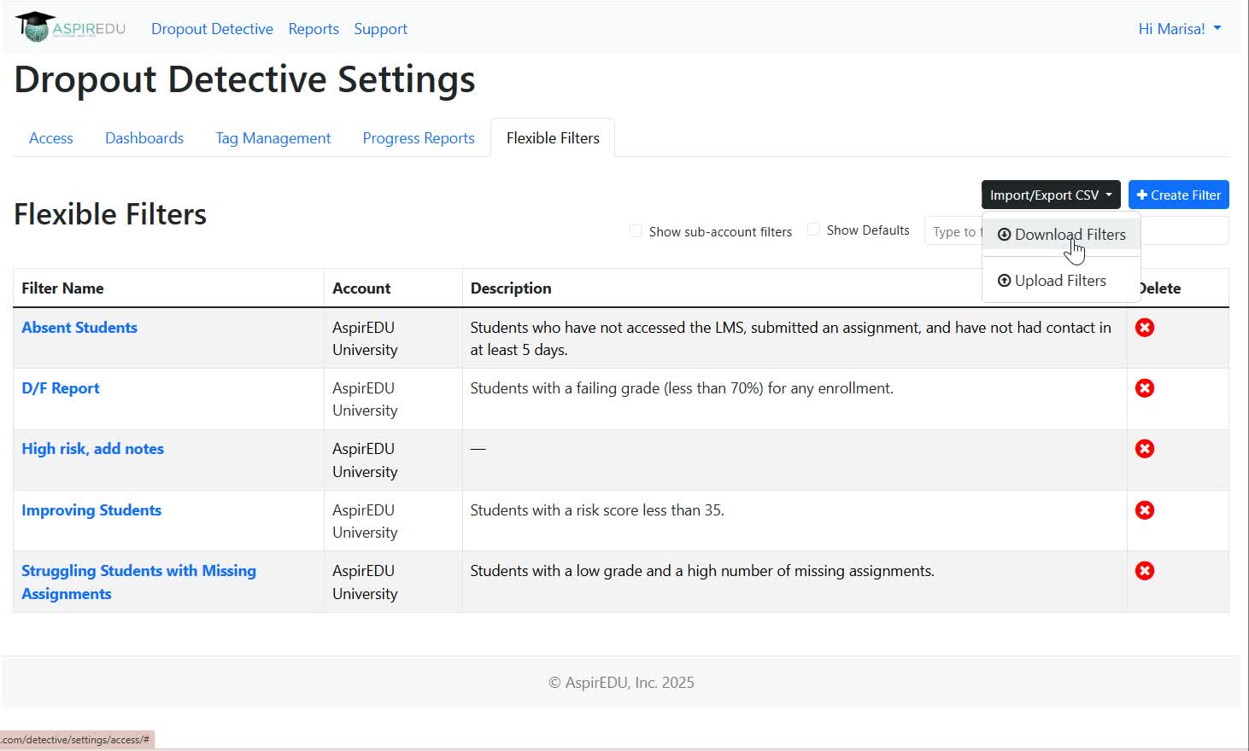Click the Absent Students description text

[790, 339]
